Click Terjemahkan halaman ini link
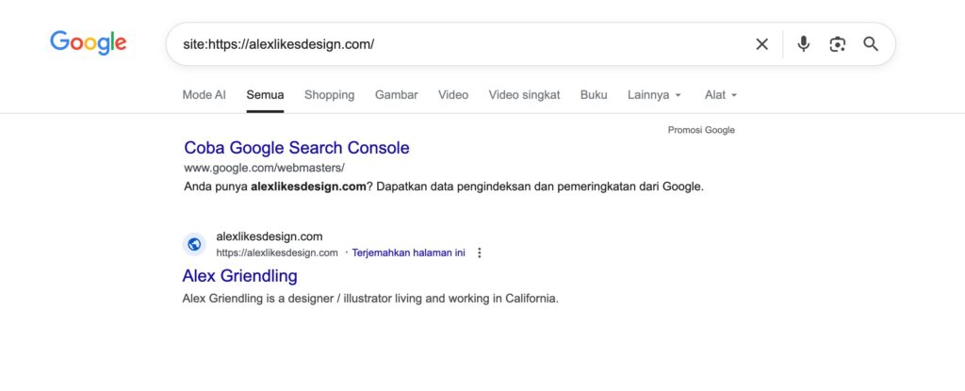Screen dimensions: 965x391 409,253
